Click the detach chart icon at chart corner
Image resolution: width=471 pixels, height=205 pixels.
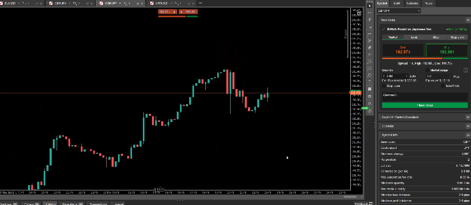(359, 13)
